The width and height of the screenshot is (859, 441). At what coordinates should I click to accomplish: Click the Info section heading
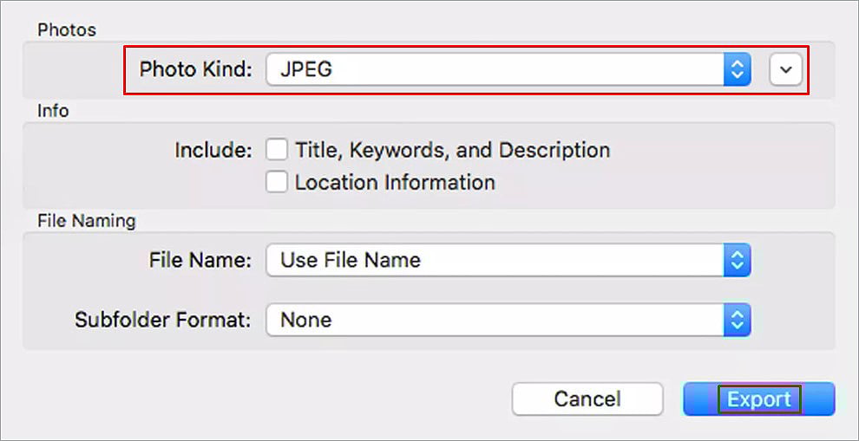pos(52,111)
